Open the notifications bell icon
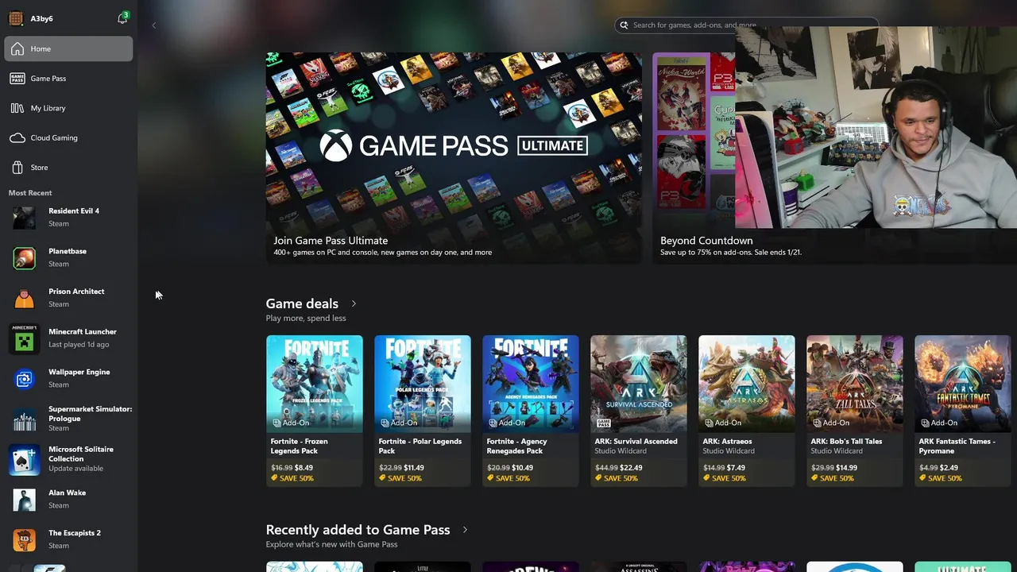This screenshot has height=572, width=1017. pos(122,18)
